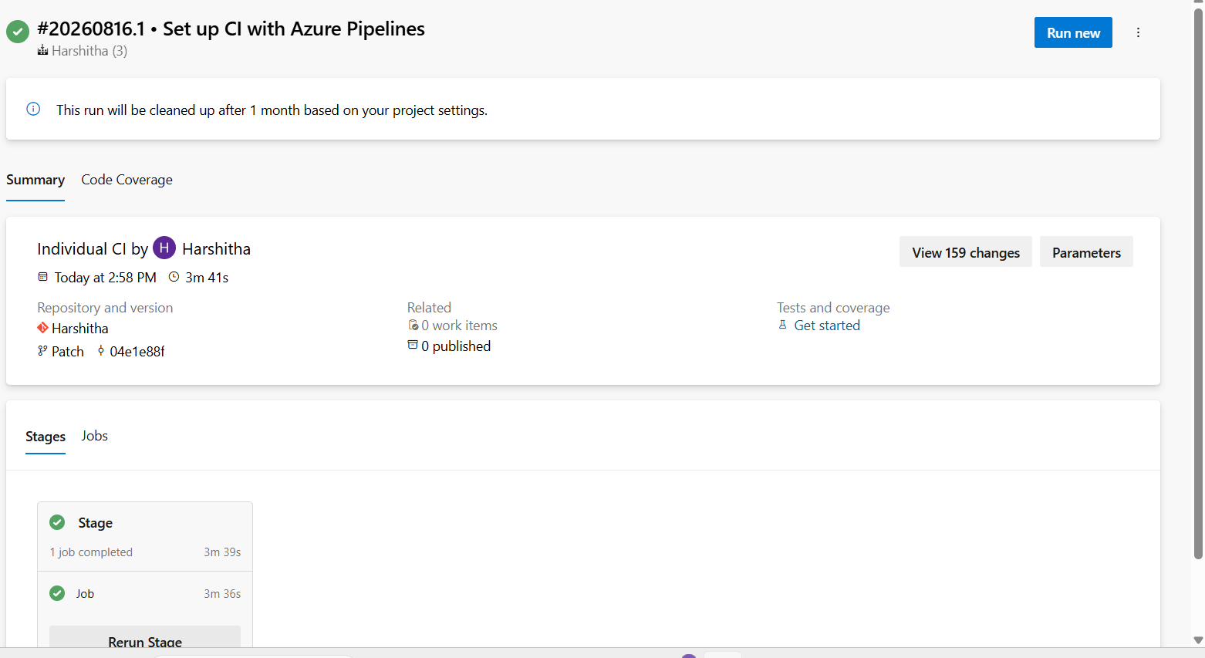Click the green run succeeded status icon
Viewport: 1205px width, 658px height.
click(x=18, y=32)
